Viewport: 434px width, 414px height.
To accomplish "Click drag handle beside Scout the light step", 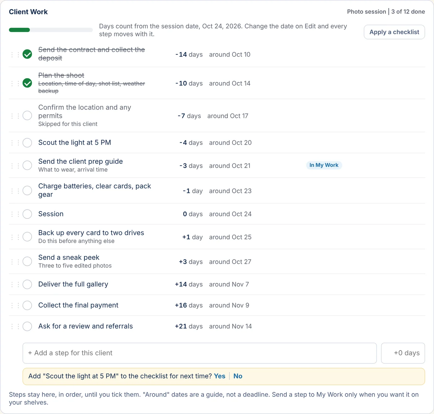I will (x=15, y=143).
